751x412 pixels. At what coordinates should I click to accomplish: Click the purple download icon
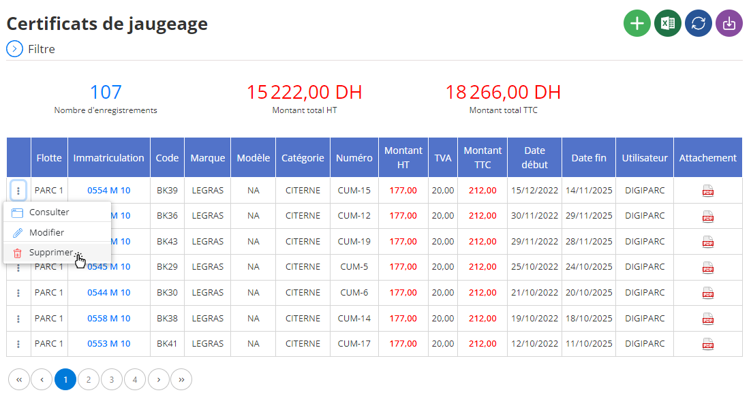click(729, 23)
